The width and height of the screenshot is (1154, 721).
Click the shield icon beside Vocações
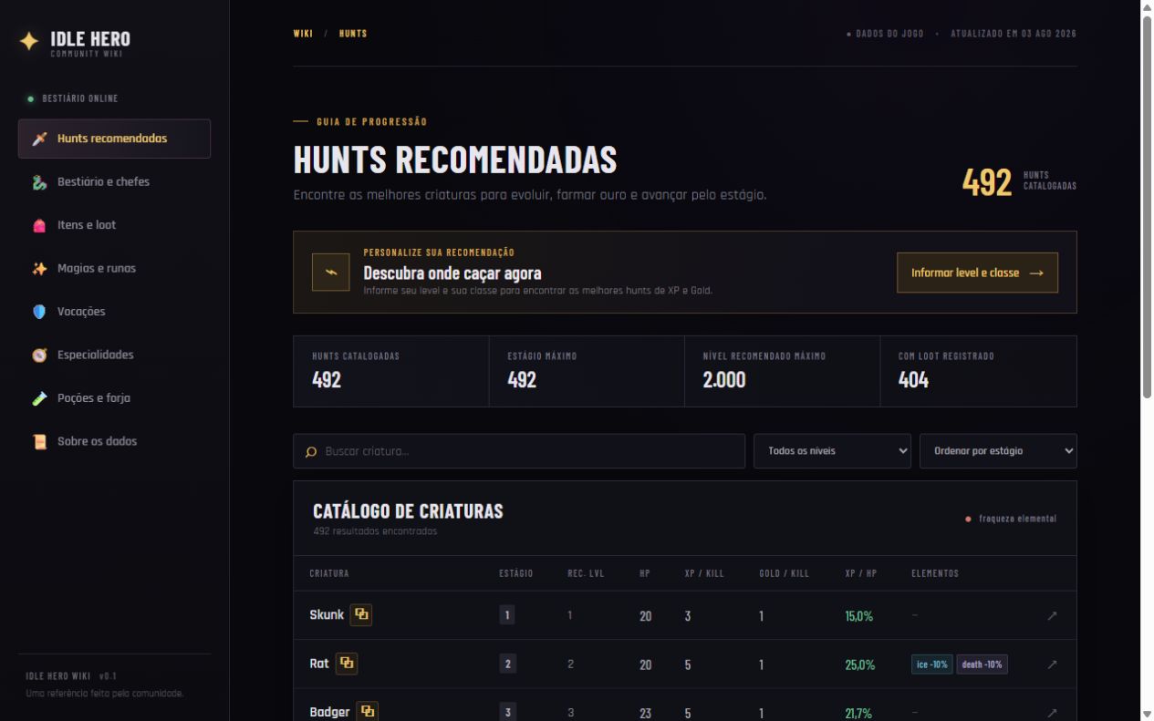[39, 312]
